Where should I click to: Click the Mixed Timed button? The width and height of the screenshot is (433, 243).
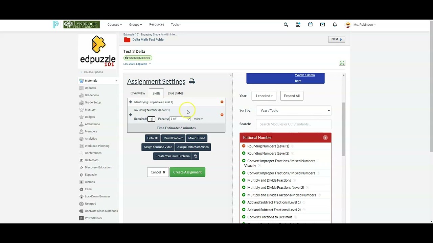(197, 138)
